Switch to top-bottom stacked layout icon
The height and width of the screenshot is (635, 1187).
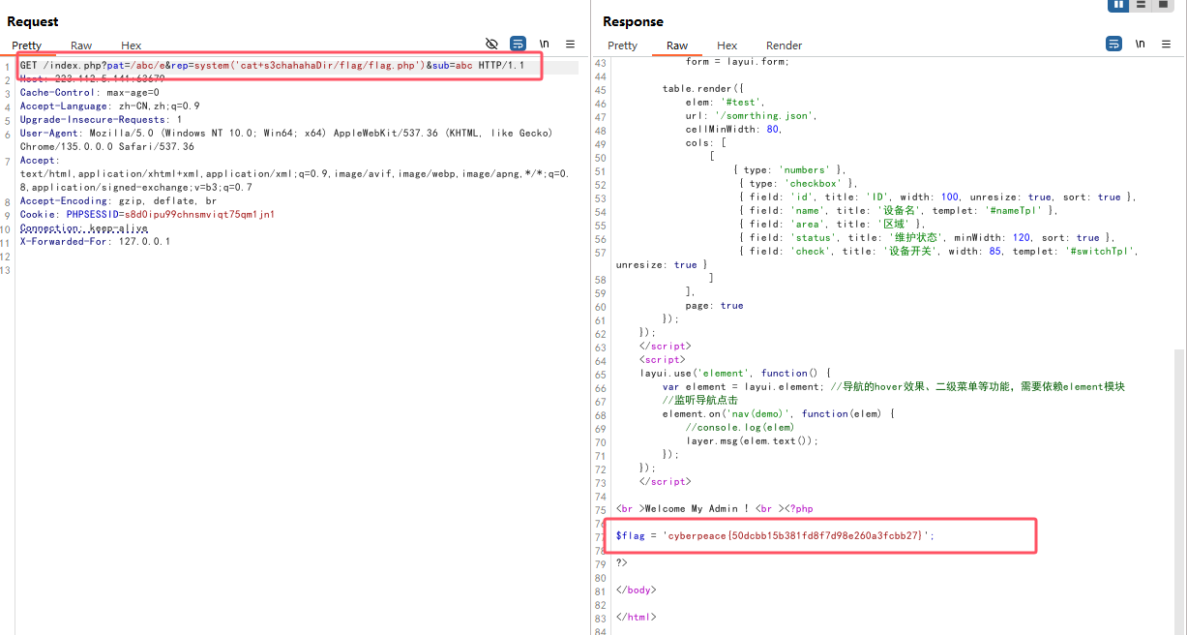[x=1142, y=5]
